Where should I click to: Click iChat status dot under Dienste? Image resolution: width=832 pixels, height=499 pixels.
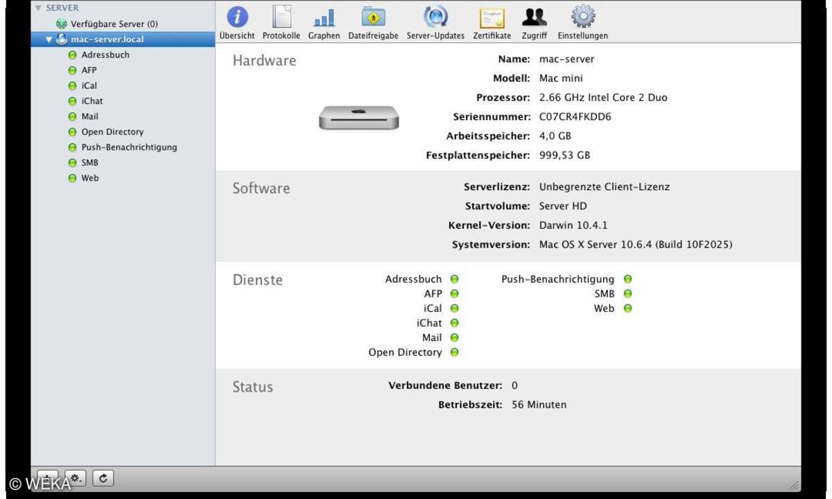(x=455, y=323)
